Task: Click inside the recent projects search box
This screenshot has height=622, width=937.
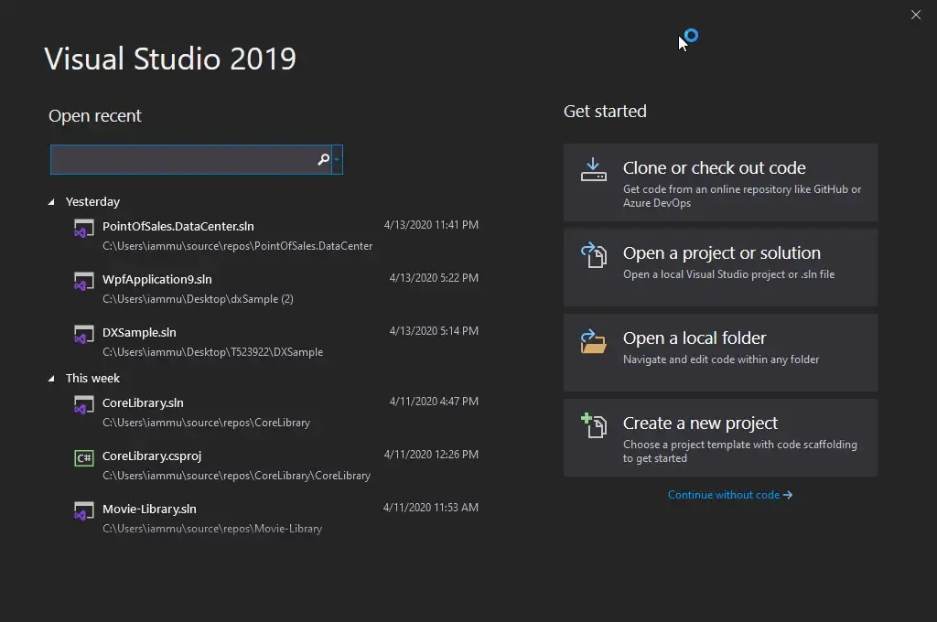Action: tap(183, 159)
